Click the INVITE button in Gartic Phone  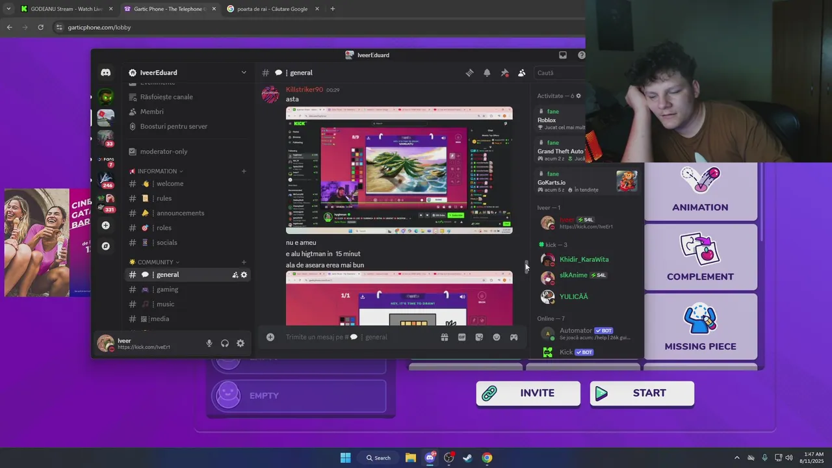528,393
